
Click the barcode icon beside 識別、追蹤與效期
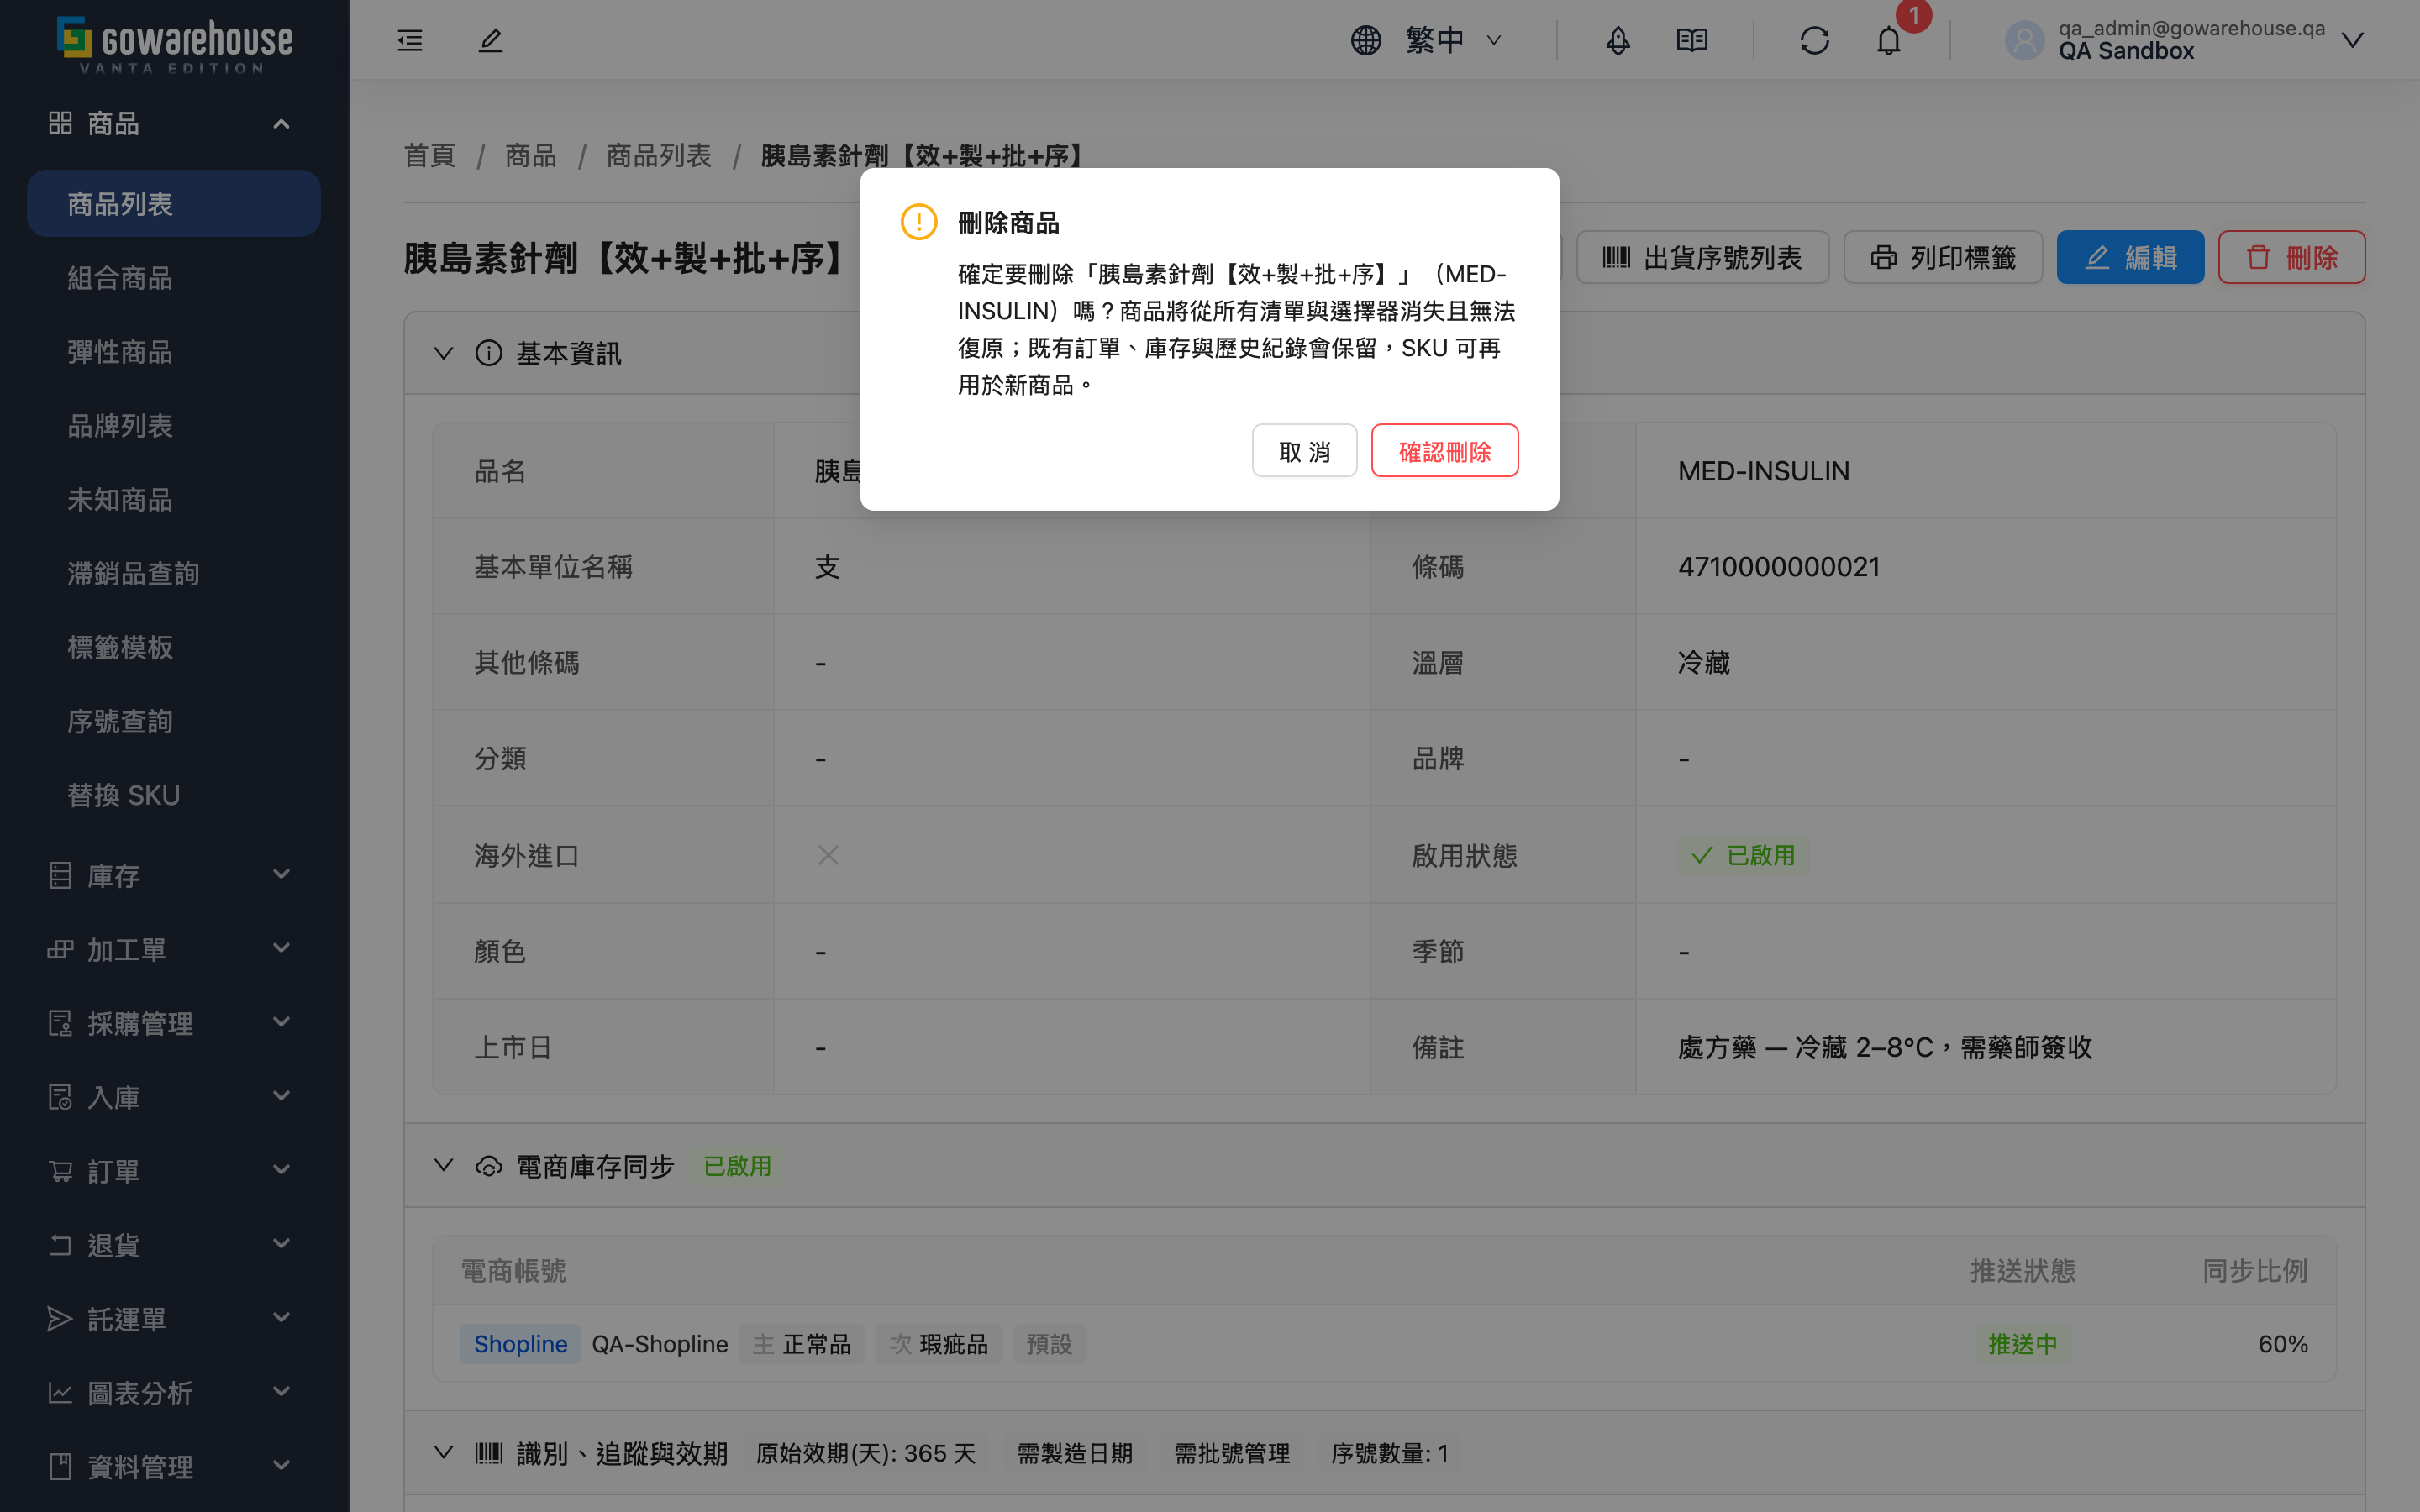pos(489,1453)
